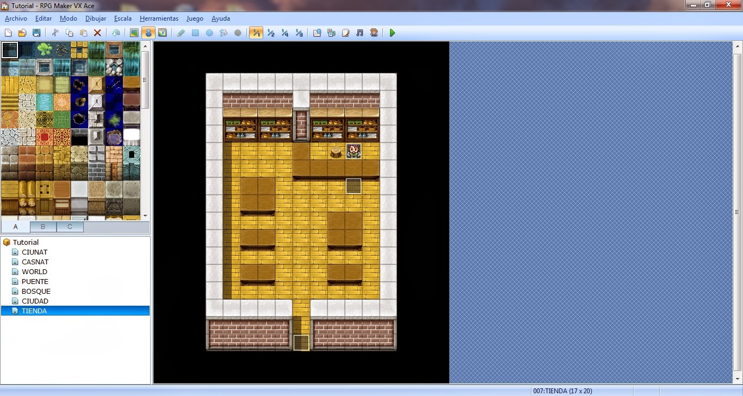Screen dimensions: 743x396
Task: Switch to tileset tab B
Action: [42, 226]
